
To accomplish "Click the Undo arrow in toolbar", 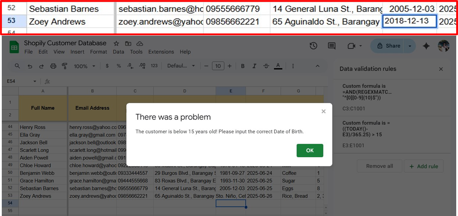I will tap(30, 66).
